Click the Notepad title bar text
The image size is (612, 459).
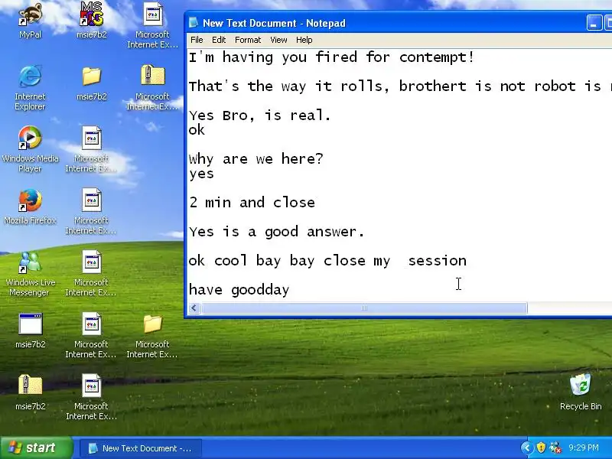[274, 23]
